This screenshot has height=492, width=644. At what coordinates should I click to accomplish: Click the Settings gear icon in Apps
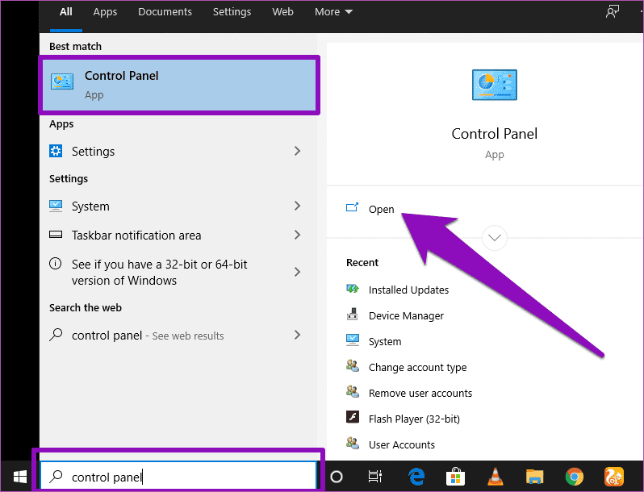(56, 151)
